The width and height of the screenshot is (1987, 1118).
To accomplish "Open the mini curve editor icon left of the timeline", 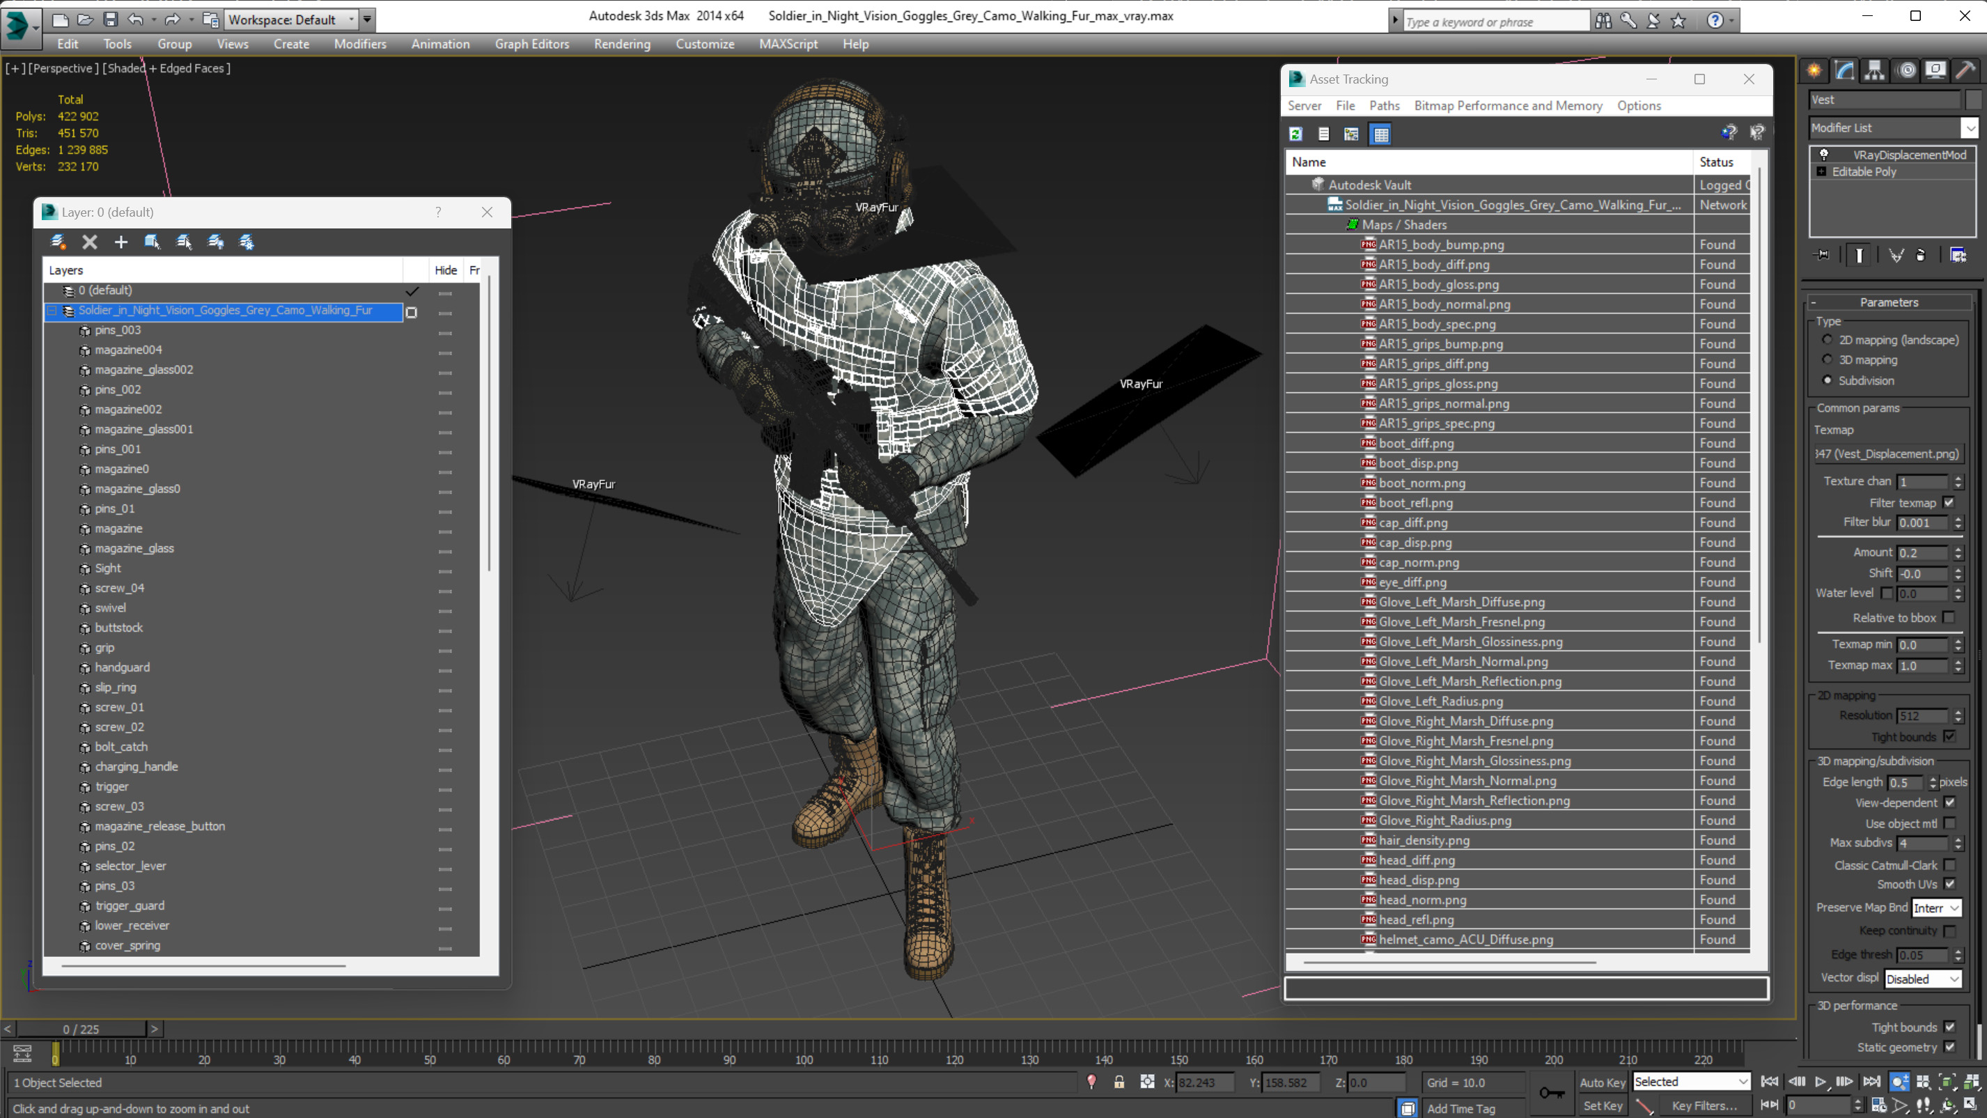I will 22,1053.
